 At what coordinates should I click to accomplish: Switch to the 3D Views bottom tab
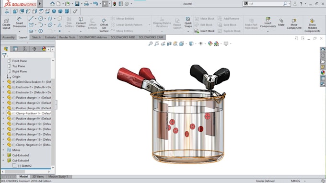pyautogui.click(x=38, y=177)
